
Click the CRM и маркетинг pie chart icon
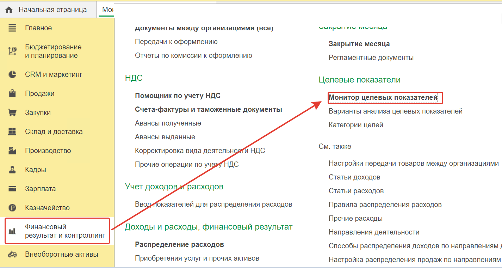(x=12, y=75)
